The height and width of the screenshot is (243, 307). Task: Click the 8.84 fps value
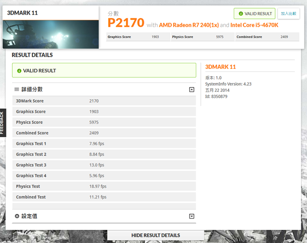(97, 154)
